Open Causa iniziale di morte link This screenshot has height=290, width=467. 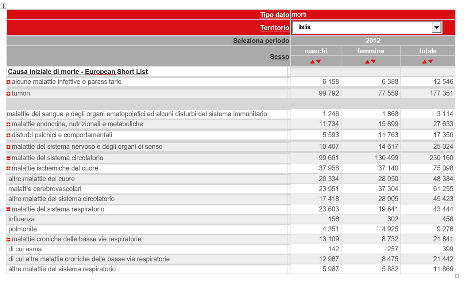(78, 72)
